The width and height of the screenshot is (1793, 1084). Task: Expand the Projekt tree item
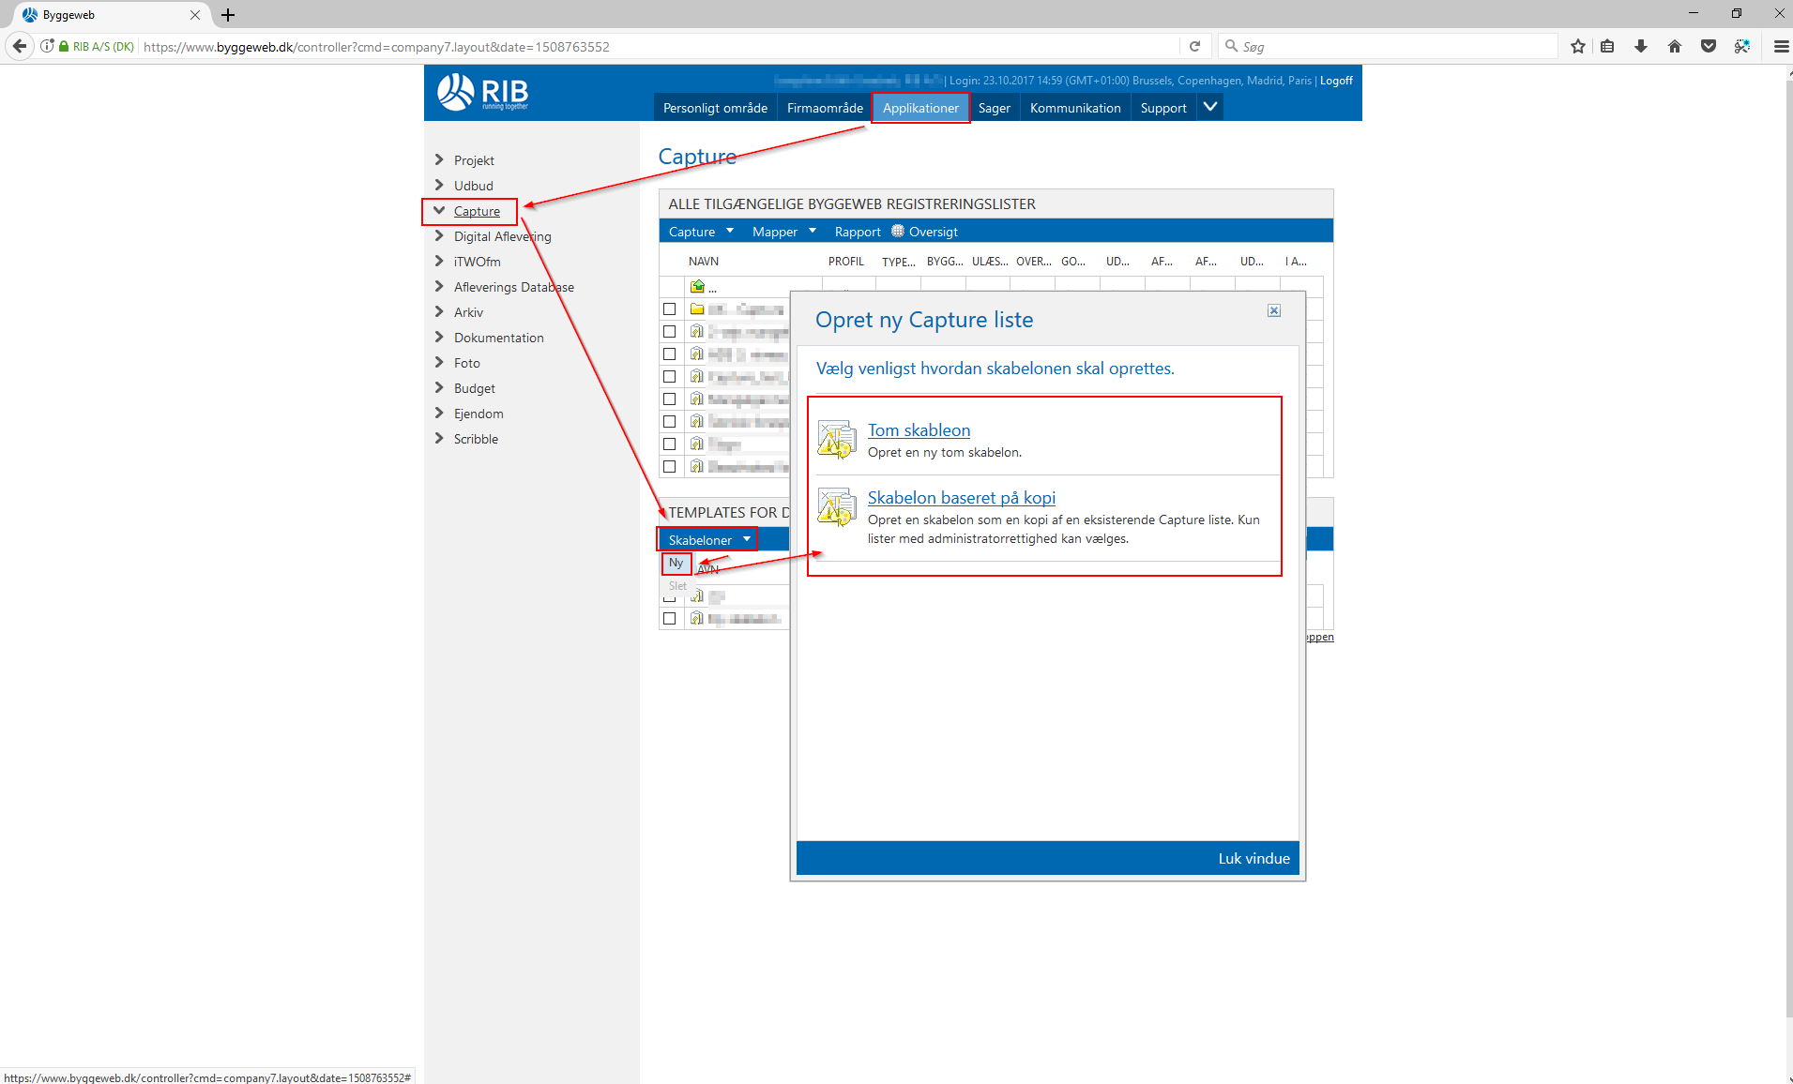[x=439, y=160]
